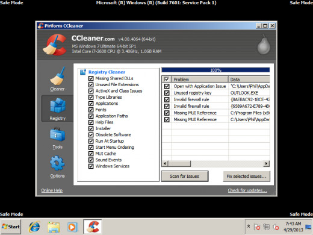This screenshot has height=235, width=313.
Task: Uncheck the Unused registry key result
Action: click(167, 93)
